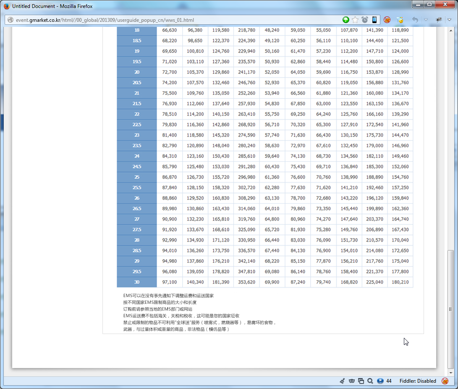Click the Firefox logo in title bar
This screenshot has height=389, width=458.
click(x=6, y=6)
